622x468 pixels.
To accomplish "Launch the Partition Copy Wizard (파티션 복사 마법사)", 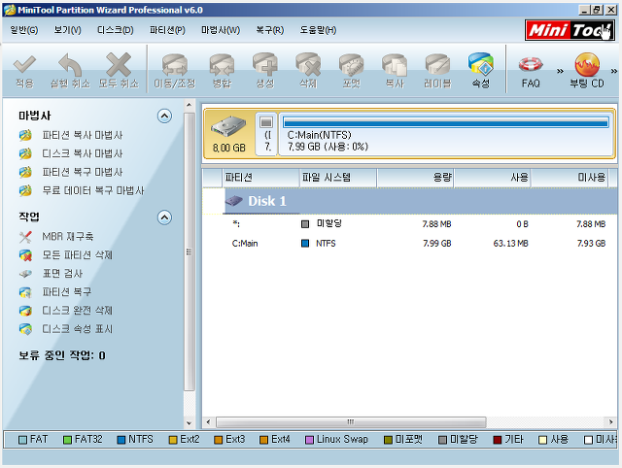I will tap(83, 135).
